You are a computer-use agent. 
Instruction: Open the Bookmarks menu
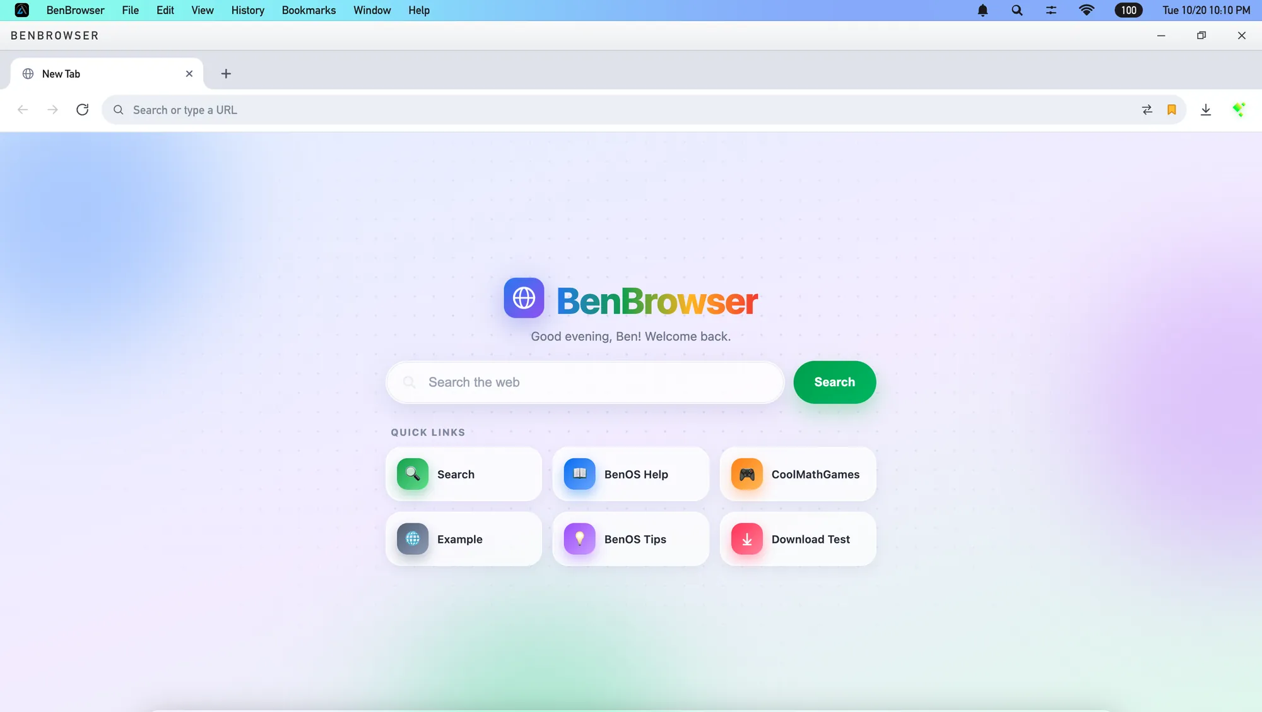[309, 10]
